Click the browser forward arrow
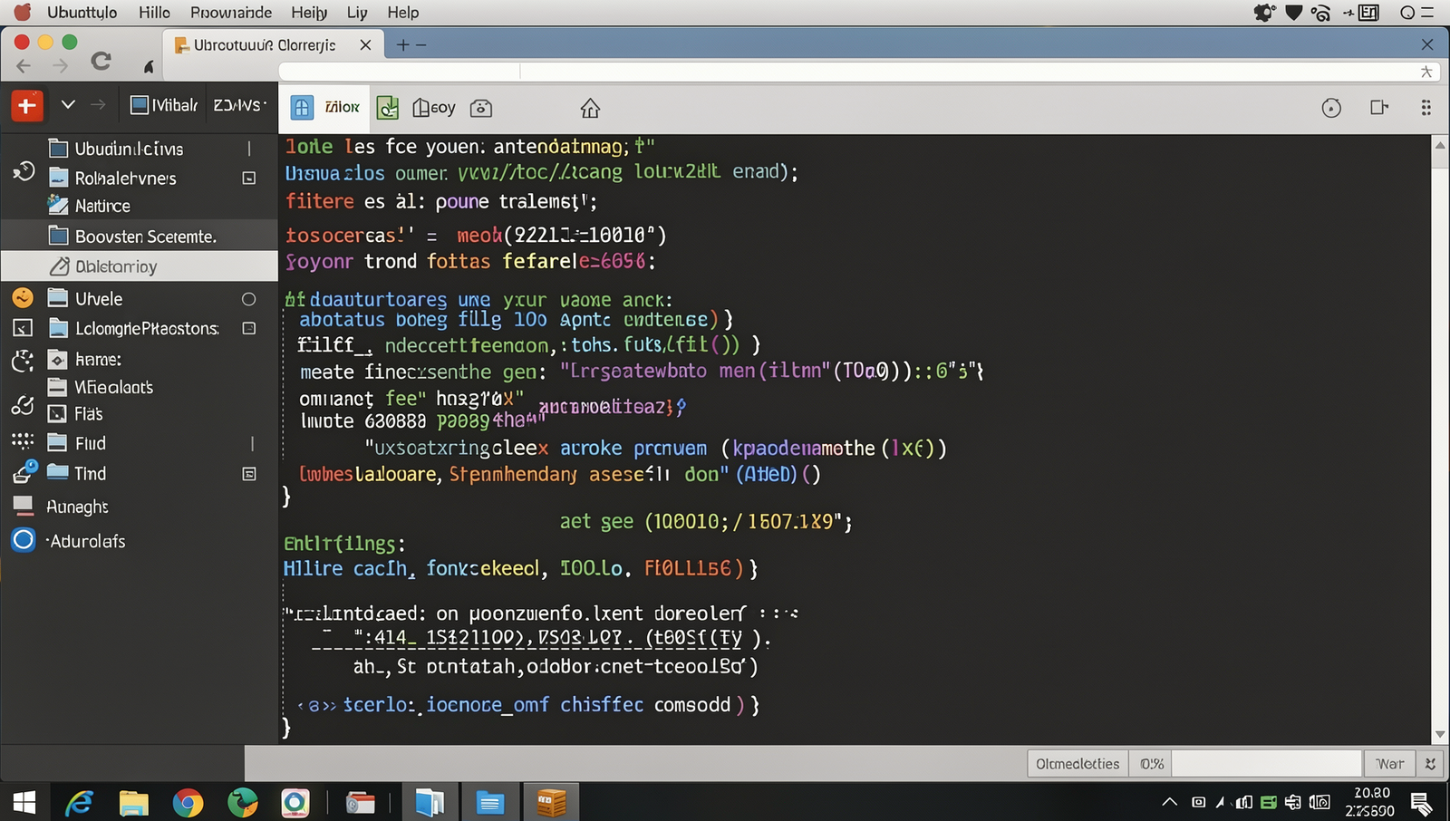 [x=60, y=65]
